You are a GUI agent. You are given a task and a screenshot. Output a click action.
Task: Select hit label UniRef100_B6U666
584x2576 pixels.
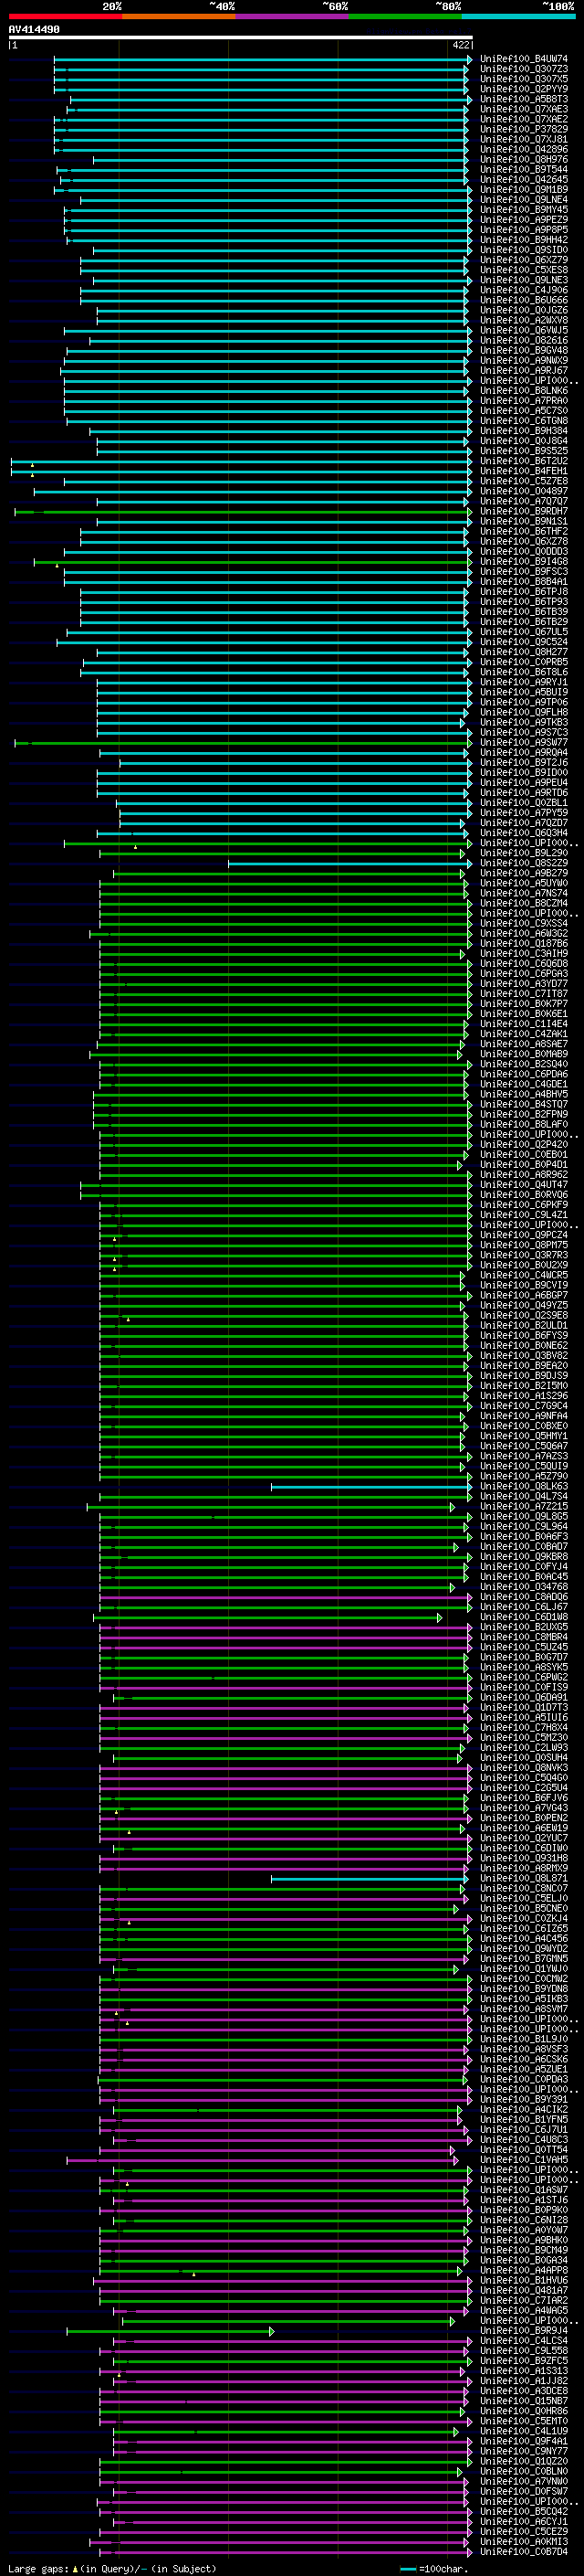click(x=524, y=300)
